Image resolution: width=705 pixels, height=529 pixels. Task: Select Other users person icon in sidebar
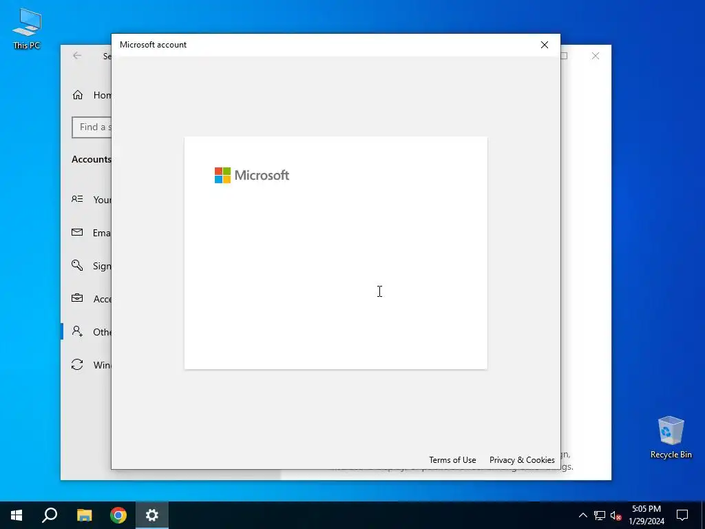click(x=77, y=331)
